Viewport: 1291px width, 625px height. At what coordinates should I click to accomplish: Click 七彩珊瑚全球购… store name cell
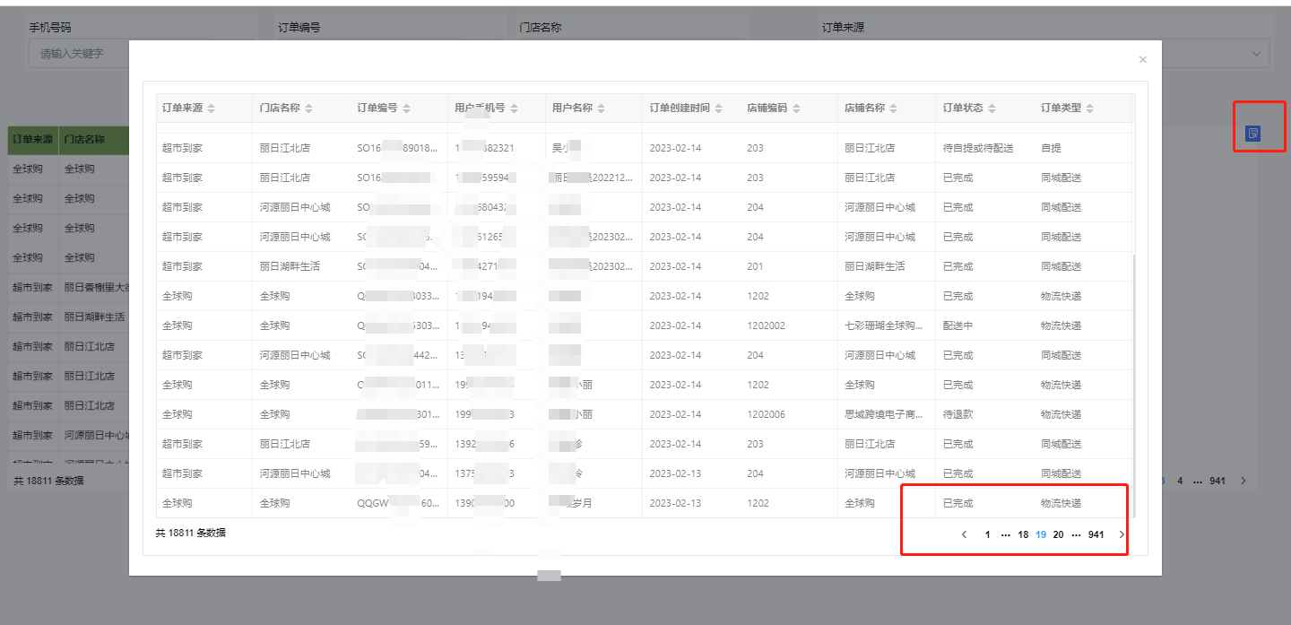[884, 326]
